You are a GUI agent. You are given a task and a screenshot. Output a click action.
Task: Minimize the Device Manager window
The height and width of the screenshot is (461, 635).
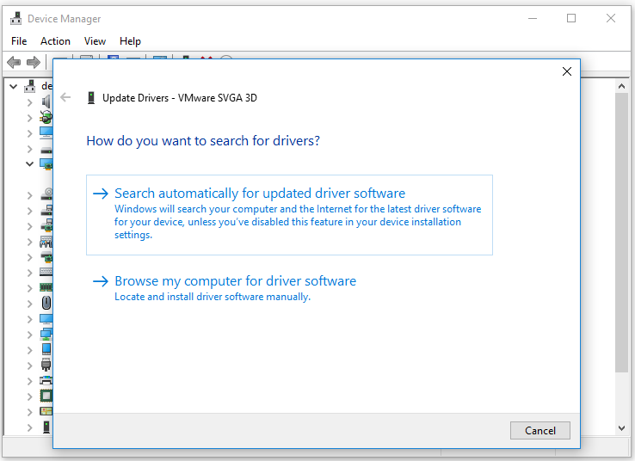[533, 18]
